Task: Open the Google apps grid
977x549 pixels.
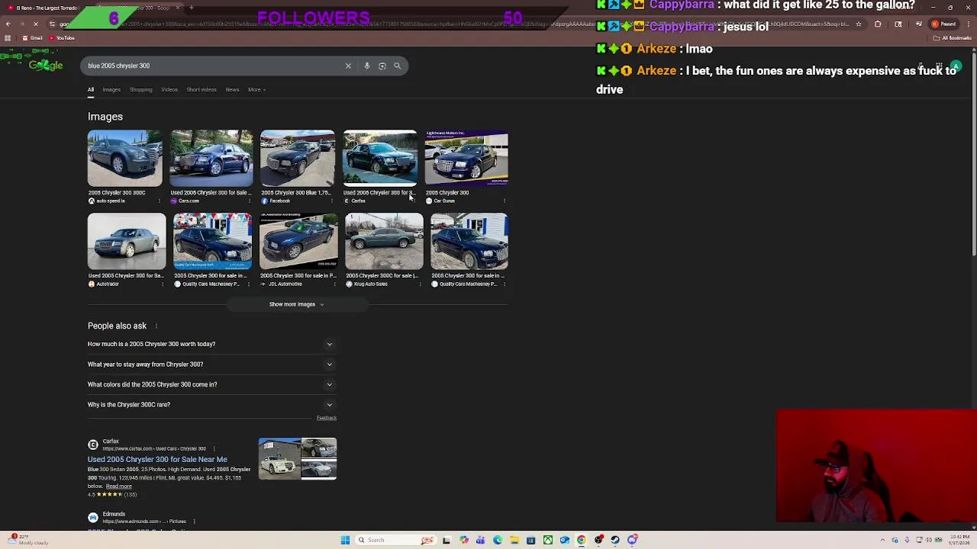Action: point(938,66)
